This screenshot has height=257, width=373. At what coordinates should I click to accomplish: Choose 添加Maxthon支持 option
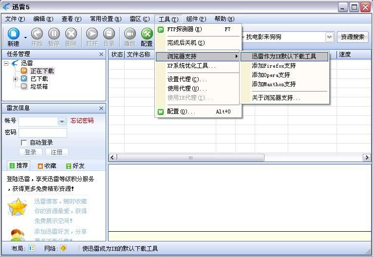point(284,84)
